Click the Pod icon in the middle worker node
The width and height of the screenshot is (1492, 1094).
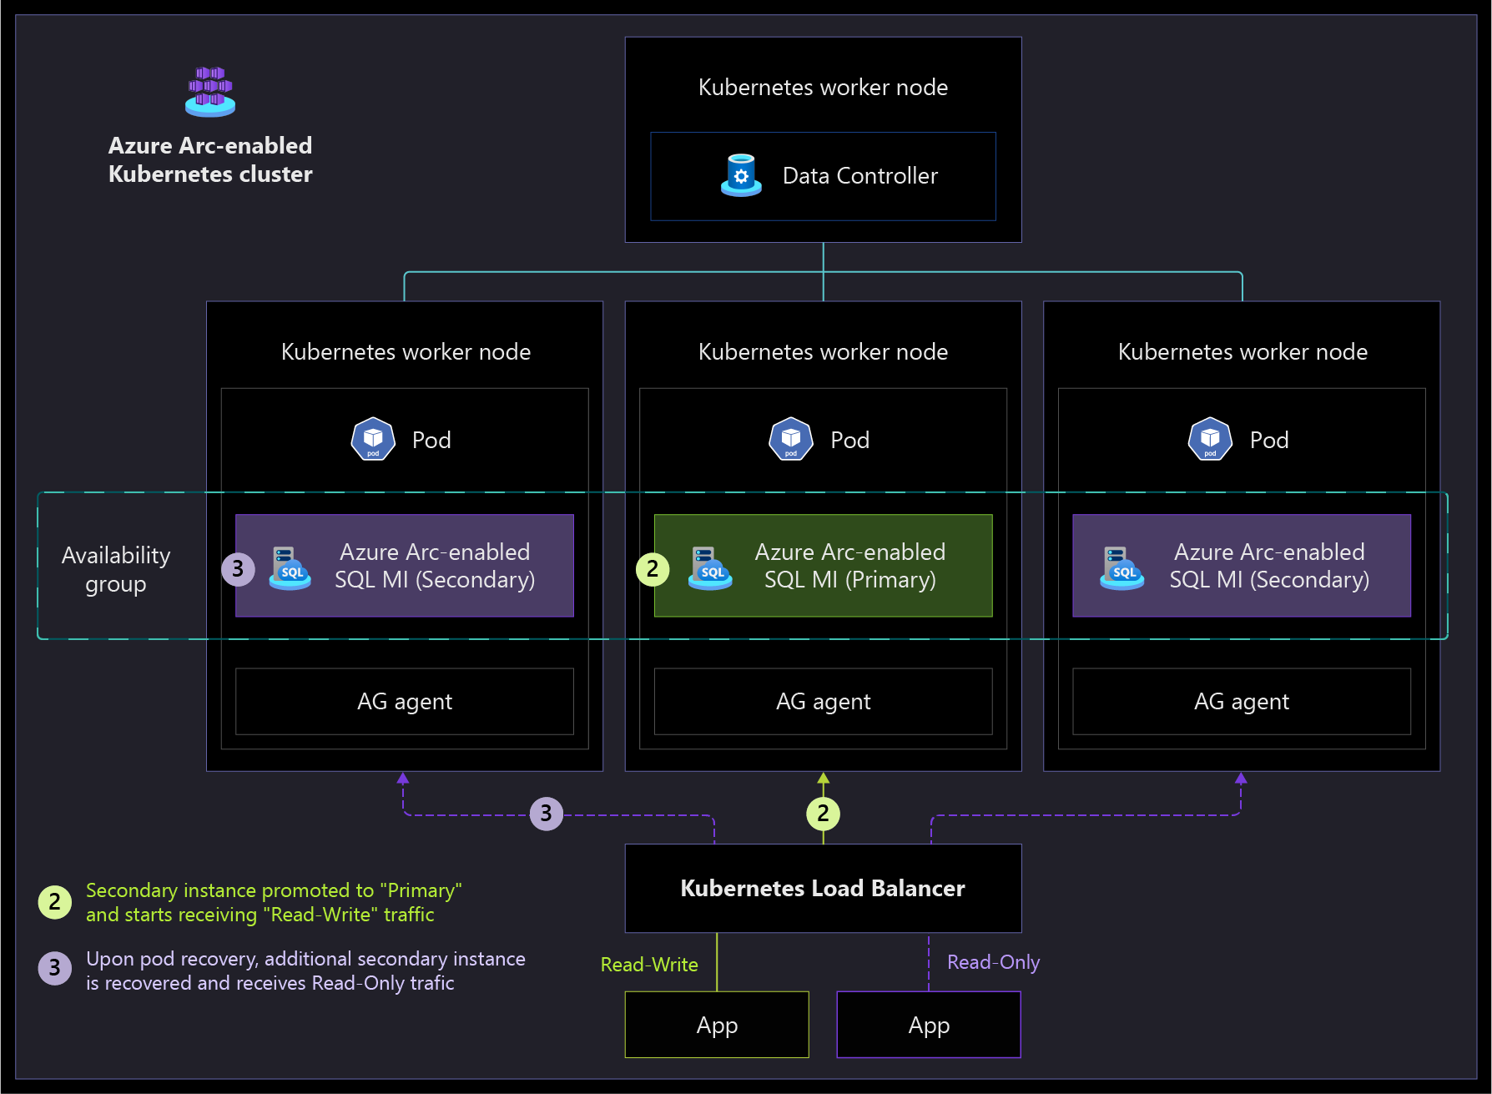pyautogui.click(x=791, y=439)
